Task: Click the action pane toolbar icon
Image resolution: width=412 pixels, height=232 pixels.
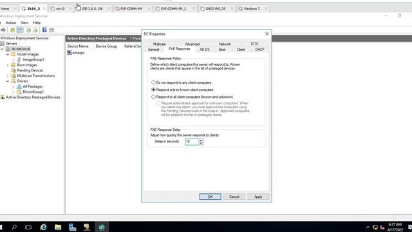Action: [51, 30]
